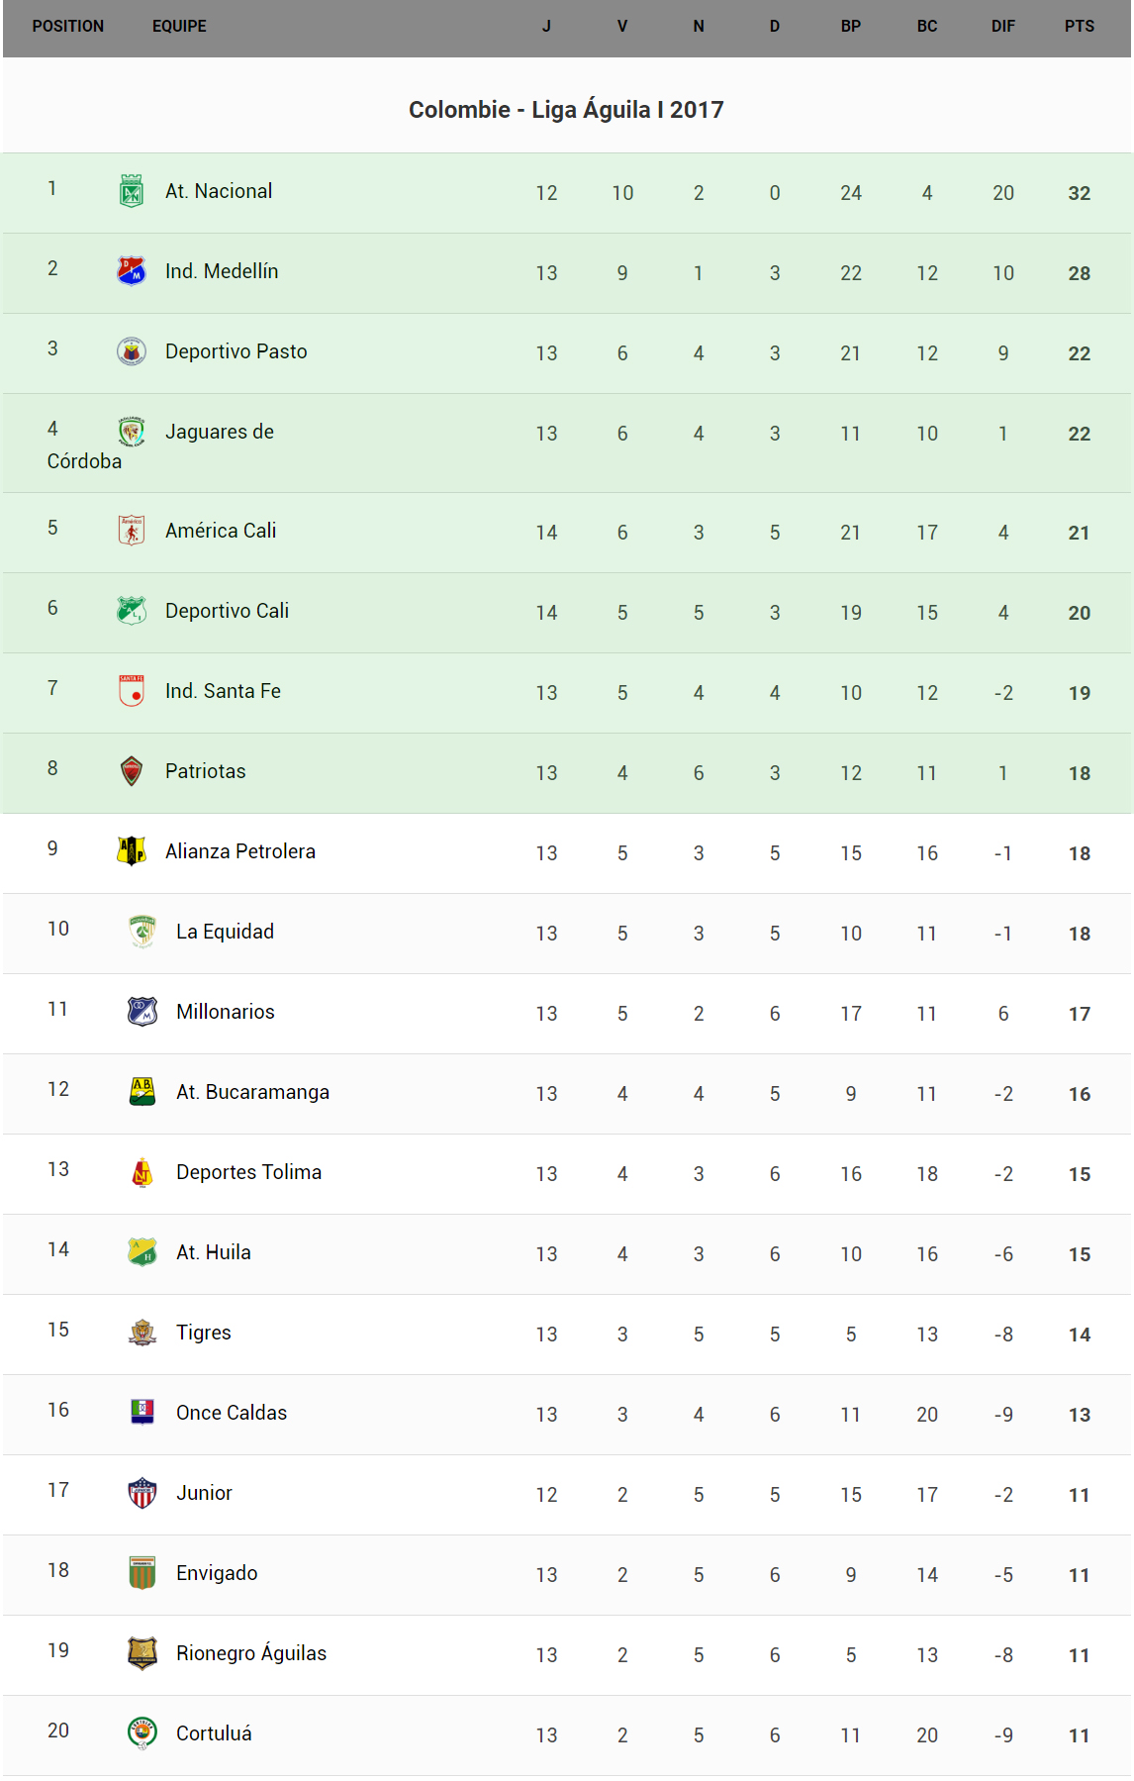Click the Millonarios blue shield logo
The width and height of the screenshot is (1134, 1781).
point(142,1012)
